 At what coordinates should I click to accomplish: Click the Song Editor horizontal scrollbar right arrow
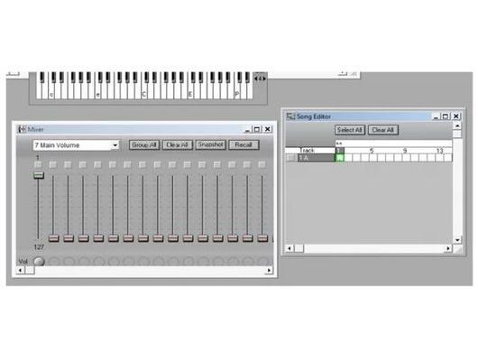point(448,249)
